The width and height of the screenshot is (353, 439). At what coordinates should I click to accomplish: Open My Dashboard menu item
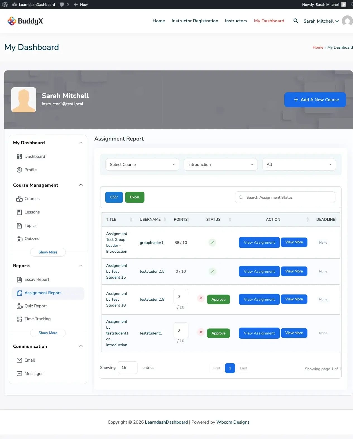[x=269, y=21]
